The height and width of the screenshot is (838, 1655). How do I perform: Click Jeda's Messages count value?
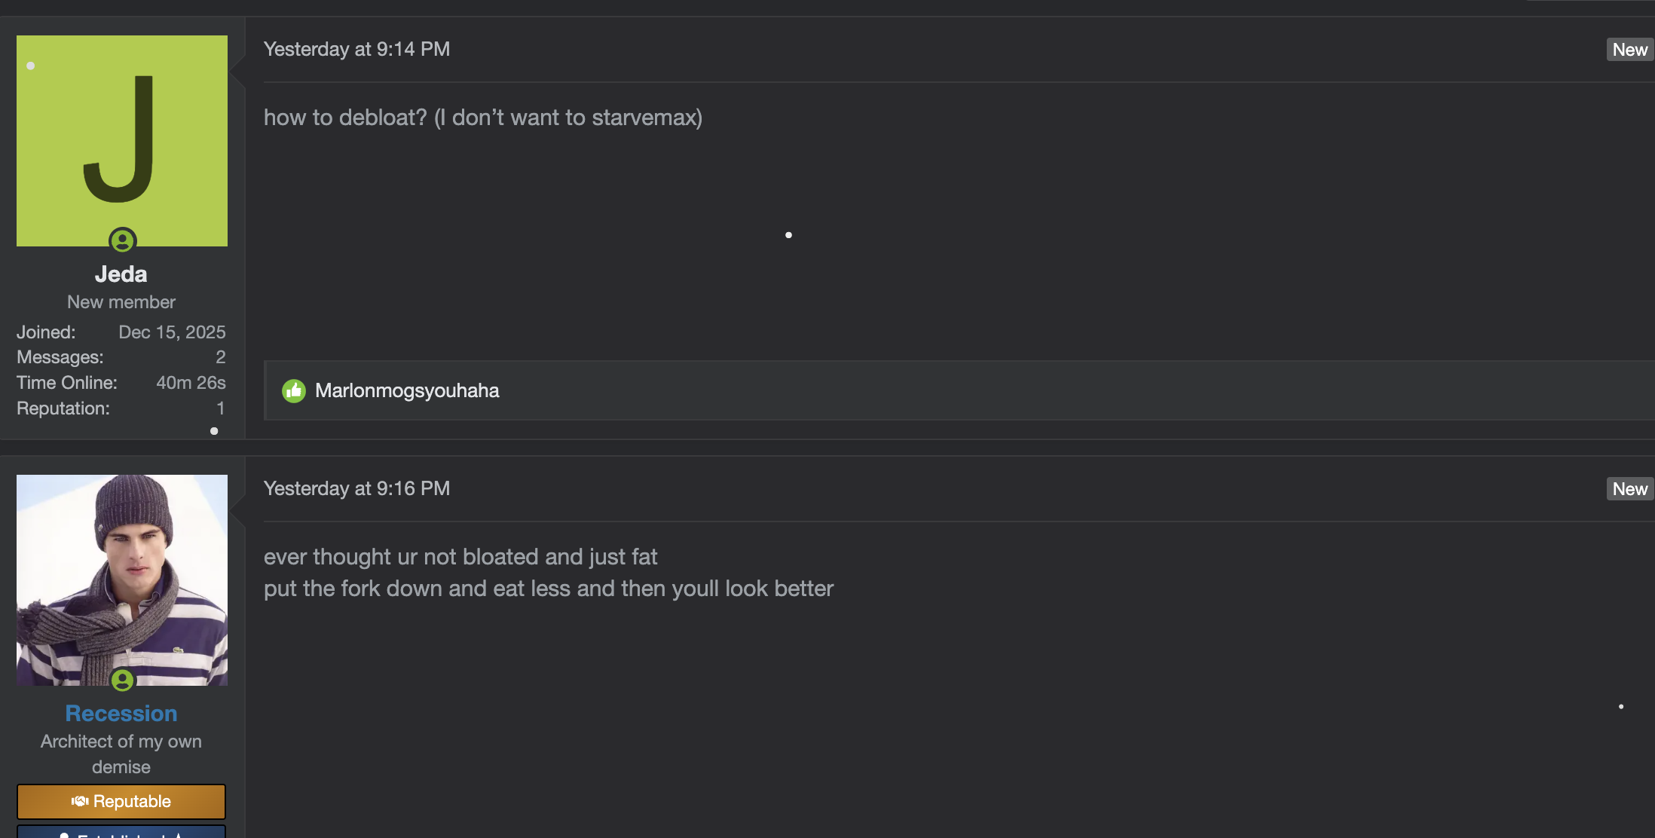[220, 357]
